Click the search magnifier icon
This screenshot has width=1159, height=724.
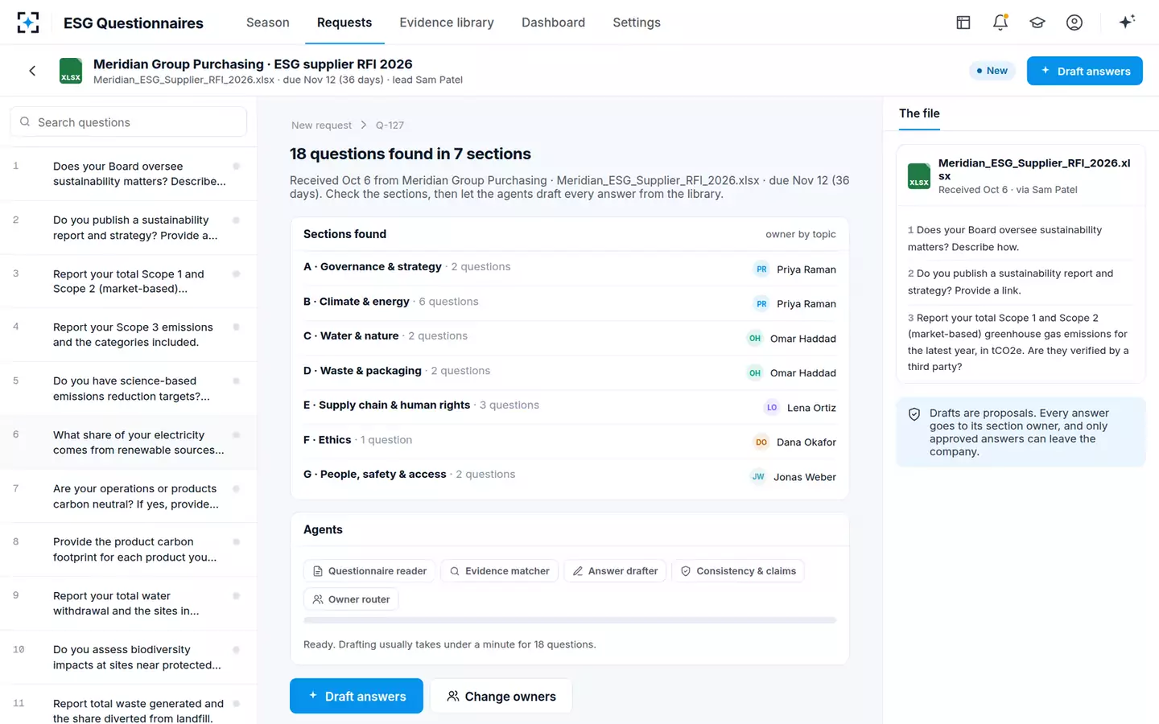click(x=25, y=122)
